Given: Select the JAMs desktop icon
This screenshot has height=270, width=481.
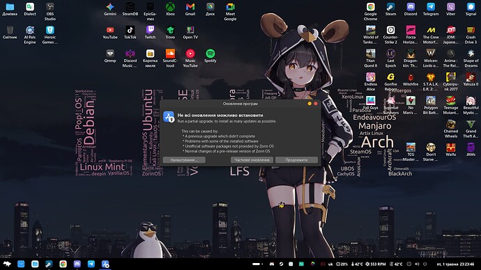Looking at the screenshot, I should click(471, 150).
